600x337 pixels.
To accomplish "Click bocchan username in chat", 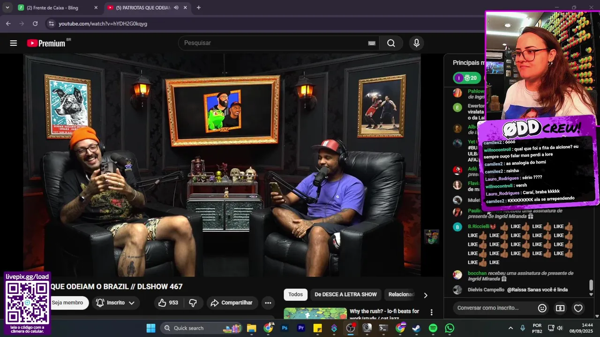I will tap(477, 273).
